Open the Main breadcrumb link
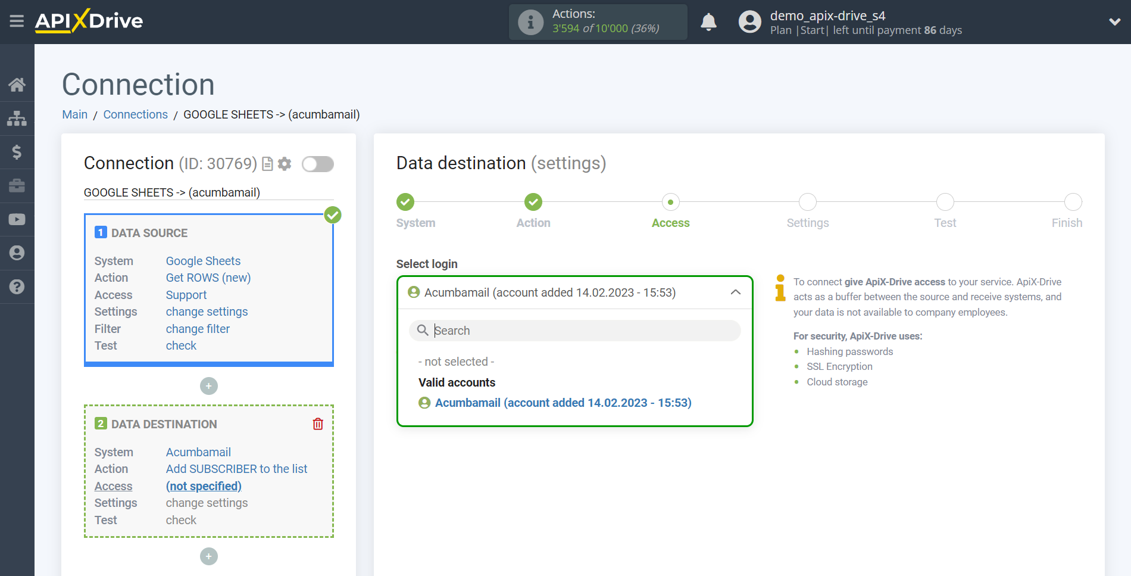The width and height of the screenshot is (1131, 576). click(75, 114)
